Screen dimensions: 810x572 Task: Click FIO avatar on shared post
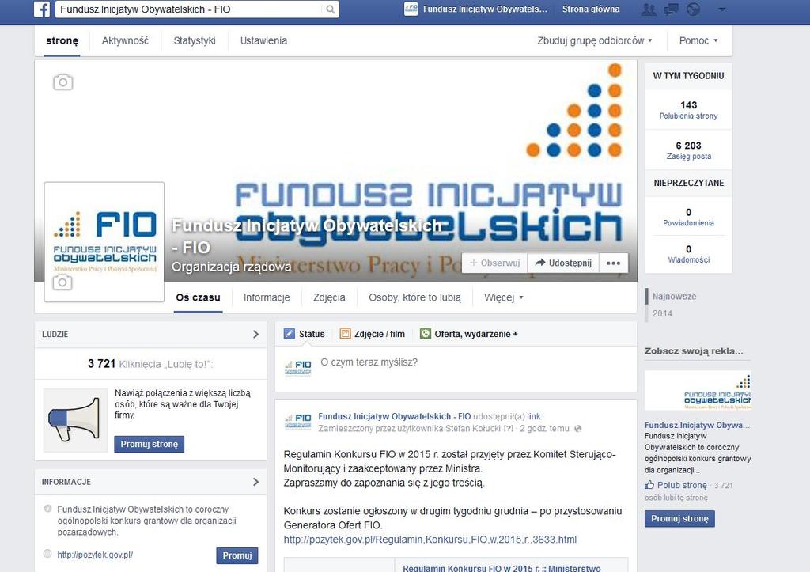tap(298, 421)
